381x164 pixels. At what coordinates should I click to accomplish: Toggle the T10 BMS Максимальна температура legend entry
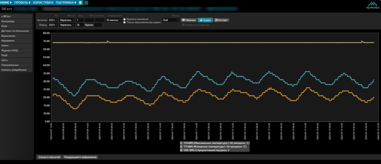(215, 143)
